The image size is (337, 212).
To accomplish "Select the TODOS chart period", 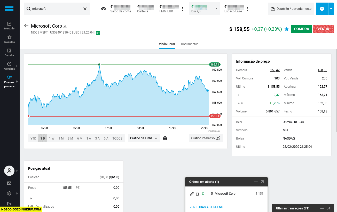I will tap(117, 138).
